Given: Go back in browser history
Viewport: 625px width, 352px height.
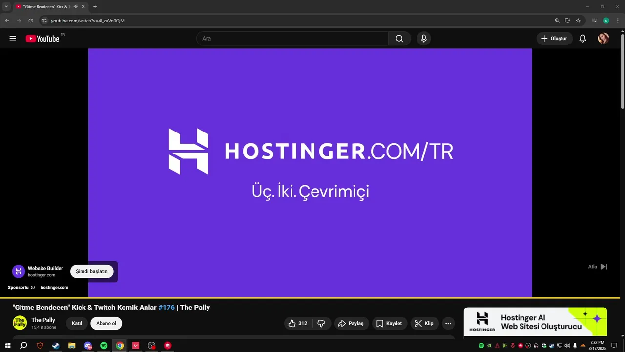Looking at the screenshot, I should pyautogui.click(x=7, y=21).
